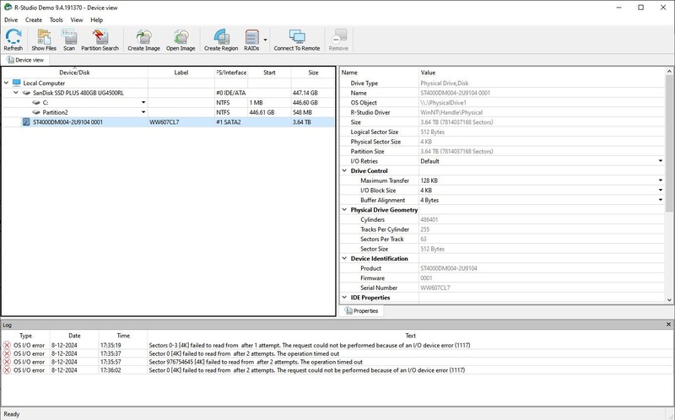Click error icon of 17:35:57 log entry
This screenshot has height=420, width=675.
[x=7, y=362]
